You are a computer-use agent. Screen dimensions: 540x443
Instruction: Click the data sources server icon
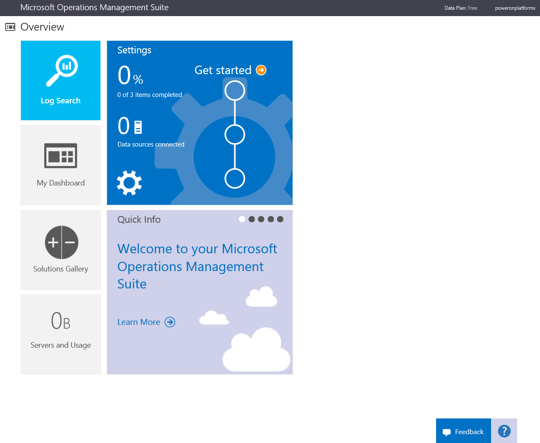coord(138,127)
